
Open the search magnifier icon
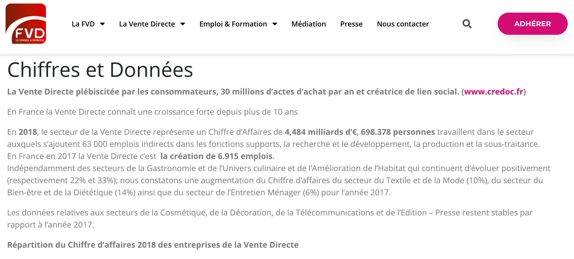point(467,24)
